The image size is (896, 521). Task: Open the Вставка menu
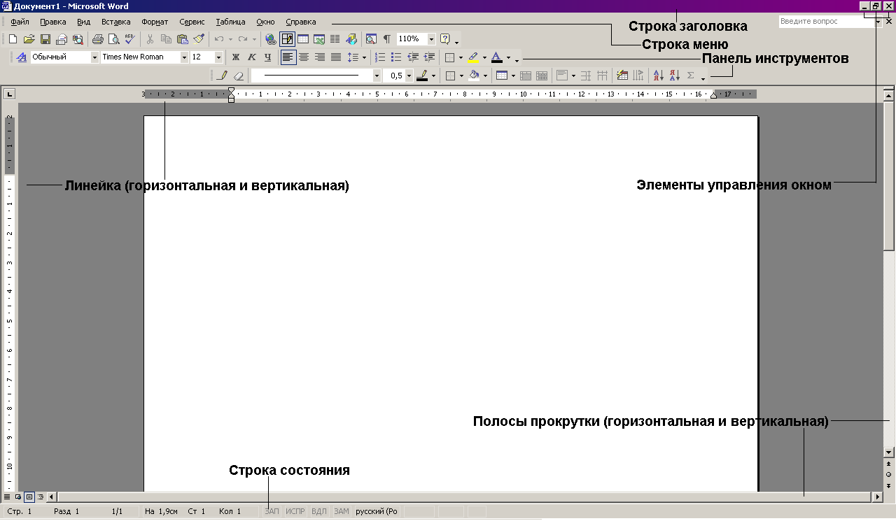(x=116, y=22)
